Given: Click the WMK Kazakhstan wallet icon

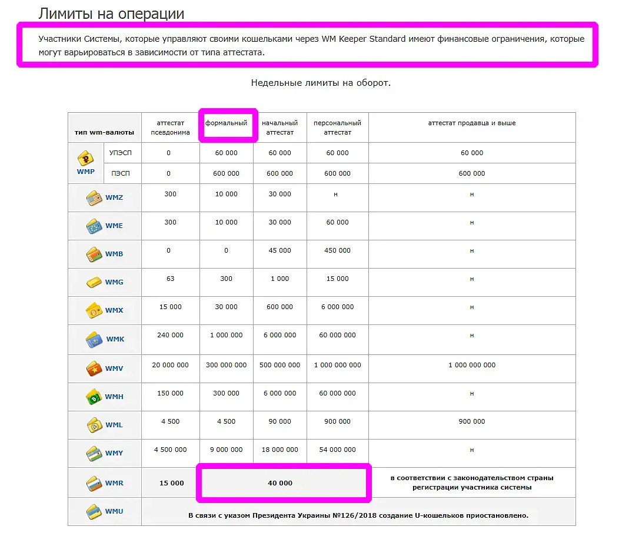Looking at the screenshot, I should (94, 339).
